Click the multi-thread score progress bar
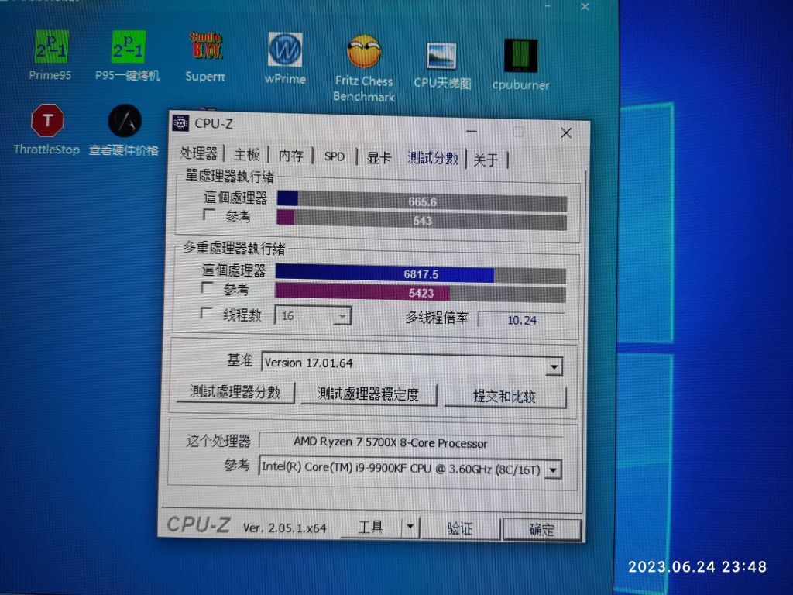This screenshot has width=793, height=595. (387, 274)
